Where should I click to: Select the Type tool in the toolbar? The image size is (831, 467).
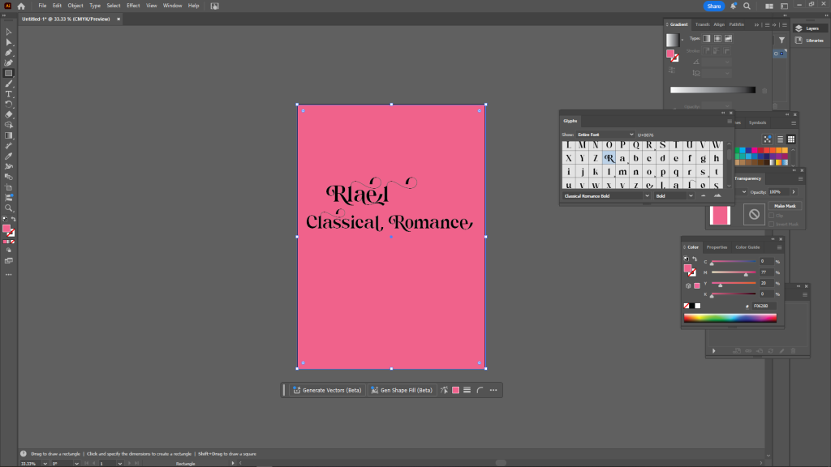click(9, 94)
